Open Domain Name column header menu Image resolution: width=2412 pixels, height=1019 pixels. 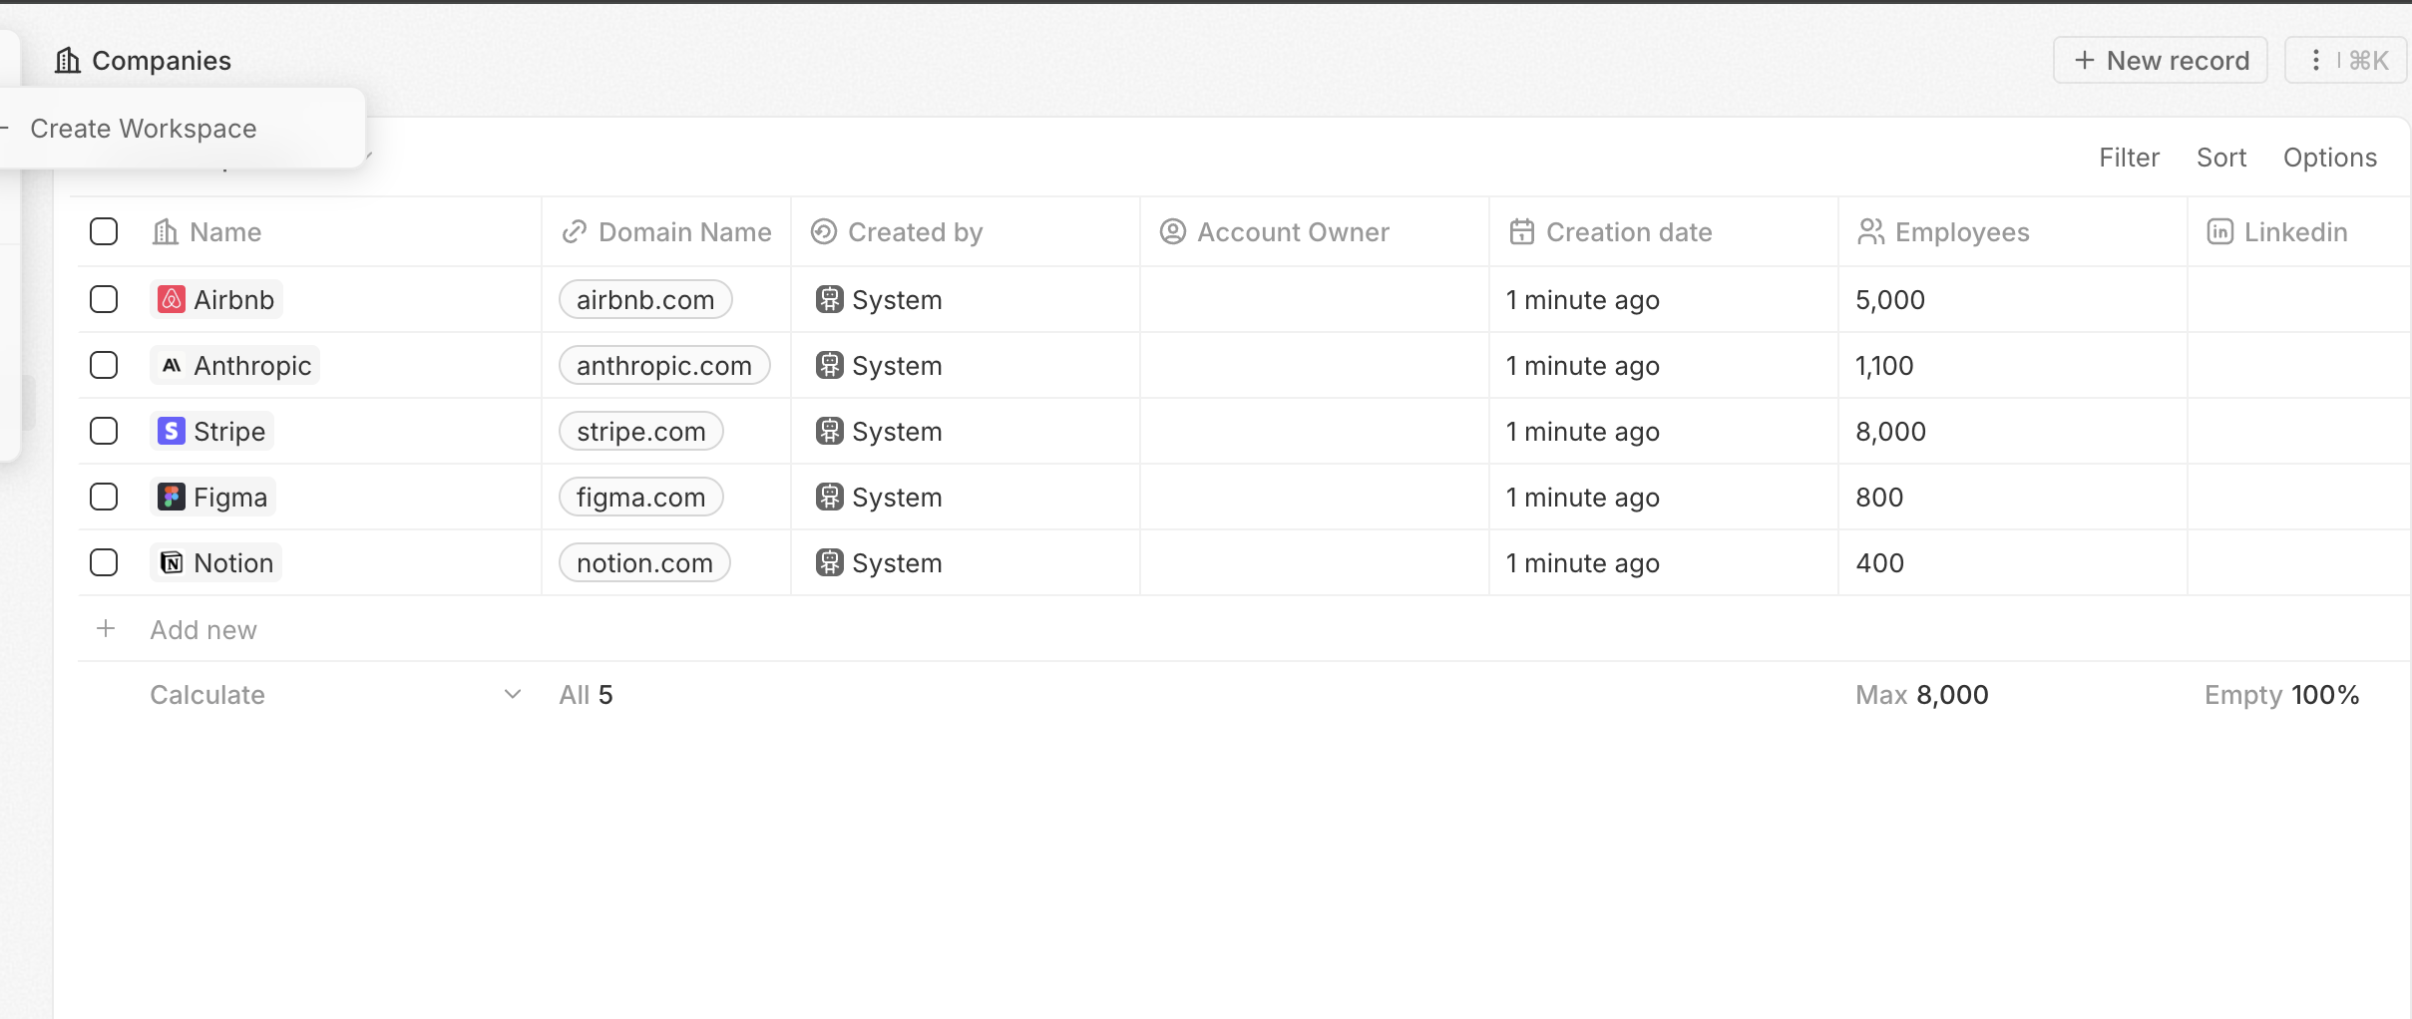click(x=666, y=231)
